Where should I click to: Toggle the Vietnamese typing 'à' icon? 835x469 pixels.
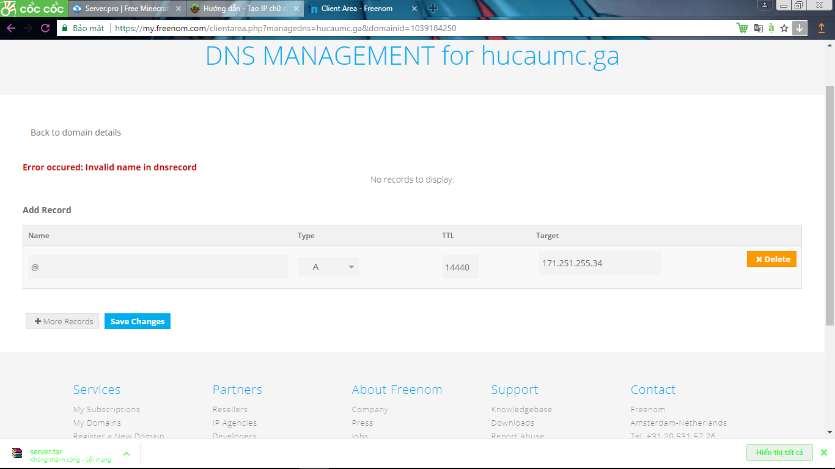point(771,28)
